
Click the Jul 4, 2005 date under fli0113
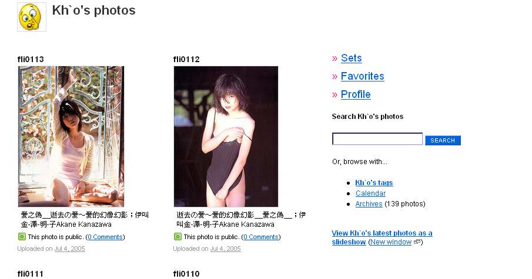[x=69, y=249]
